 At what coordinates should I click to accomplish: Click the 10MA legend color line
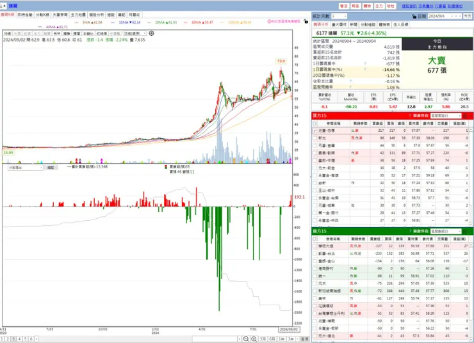tap(113, 22)
